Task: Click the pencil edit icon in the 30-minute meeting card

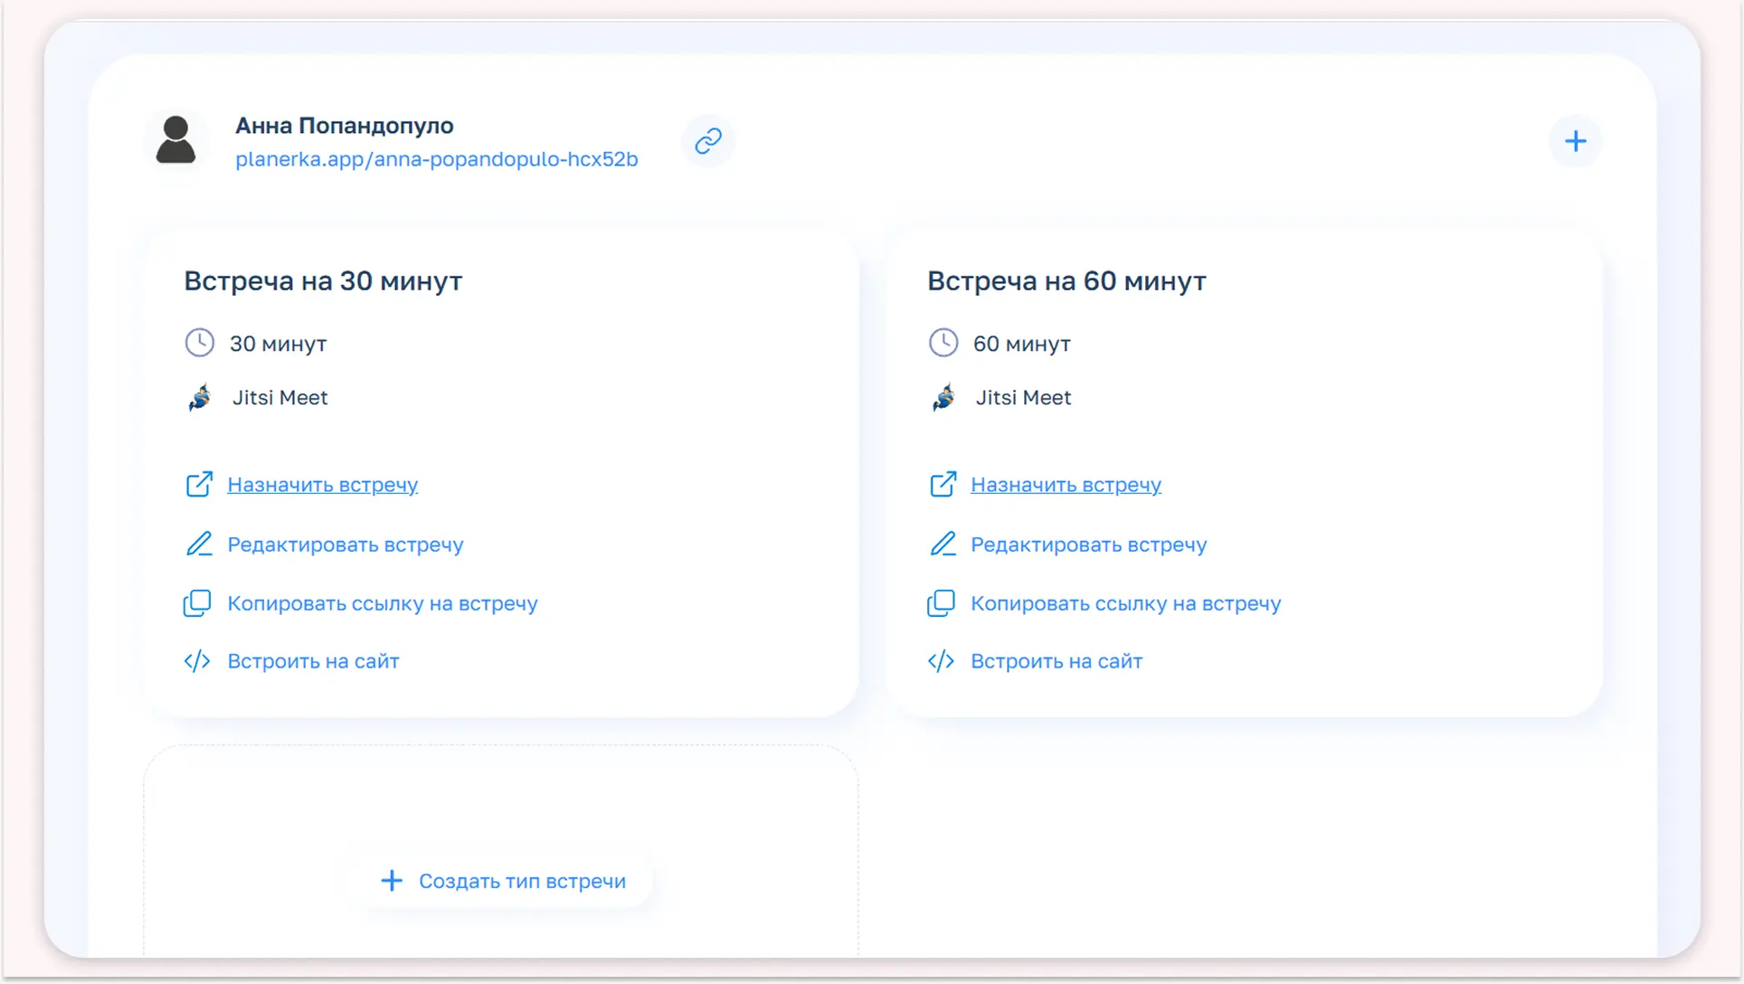Action: click(199, 544)
